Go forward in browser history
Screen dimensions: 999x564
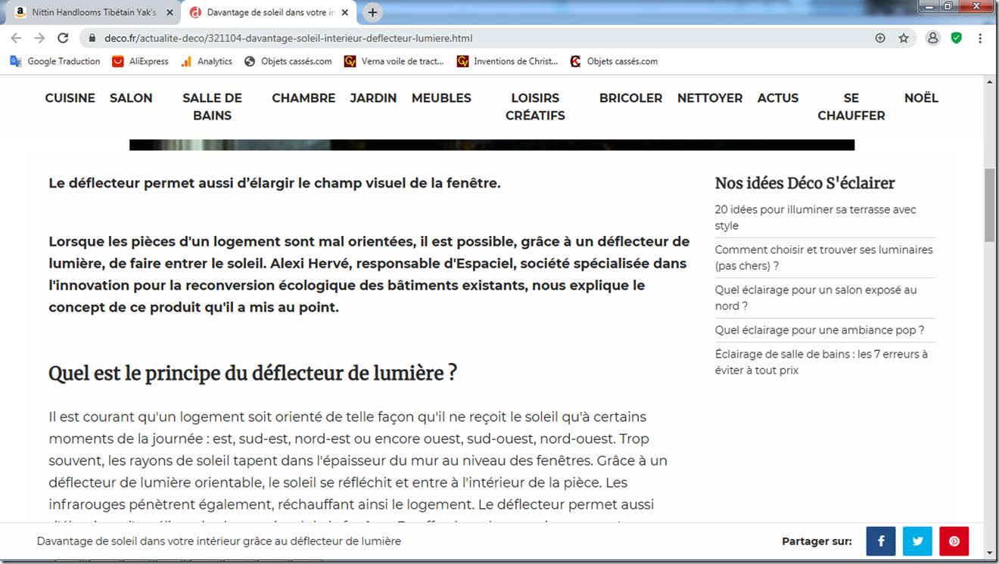(39, 38)
